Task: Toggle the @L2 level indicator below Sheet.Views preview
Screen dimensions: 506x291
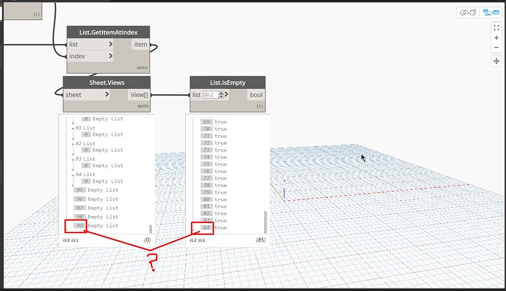Action: click(65, 241)
